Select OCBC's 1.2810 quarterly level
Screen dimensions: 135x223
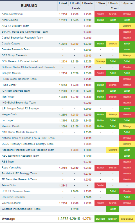click(88, 144)
